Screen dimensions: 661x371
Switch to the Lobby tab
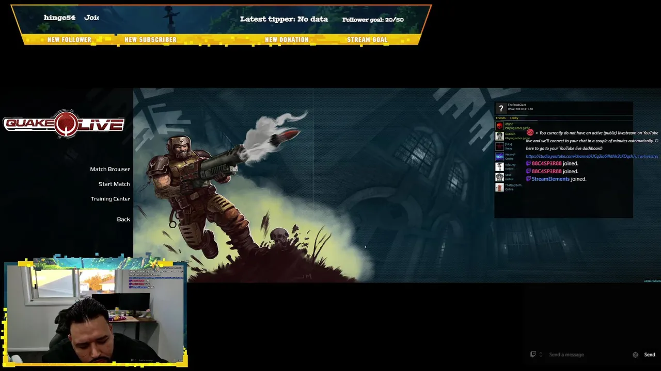click(514, 118)
